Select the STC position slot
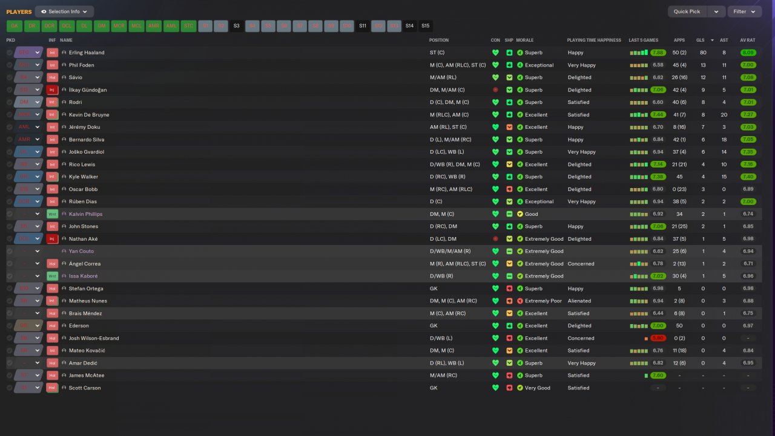The width and height of the screenshot is (775, 436). coord(189,26)
